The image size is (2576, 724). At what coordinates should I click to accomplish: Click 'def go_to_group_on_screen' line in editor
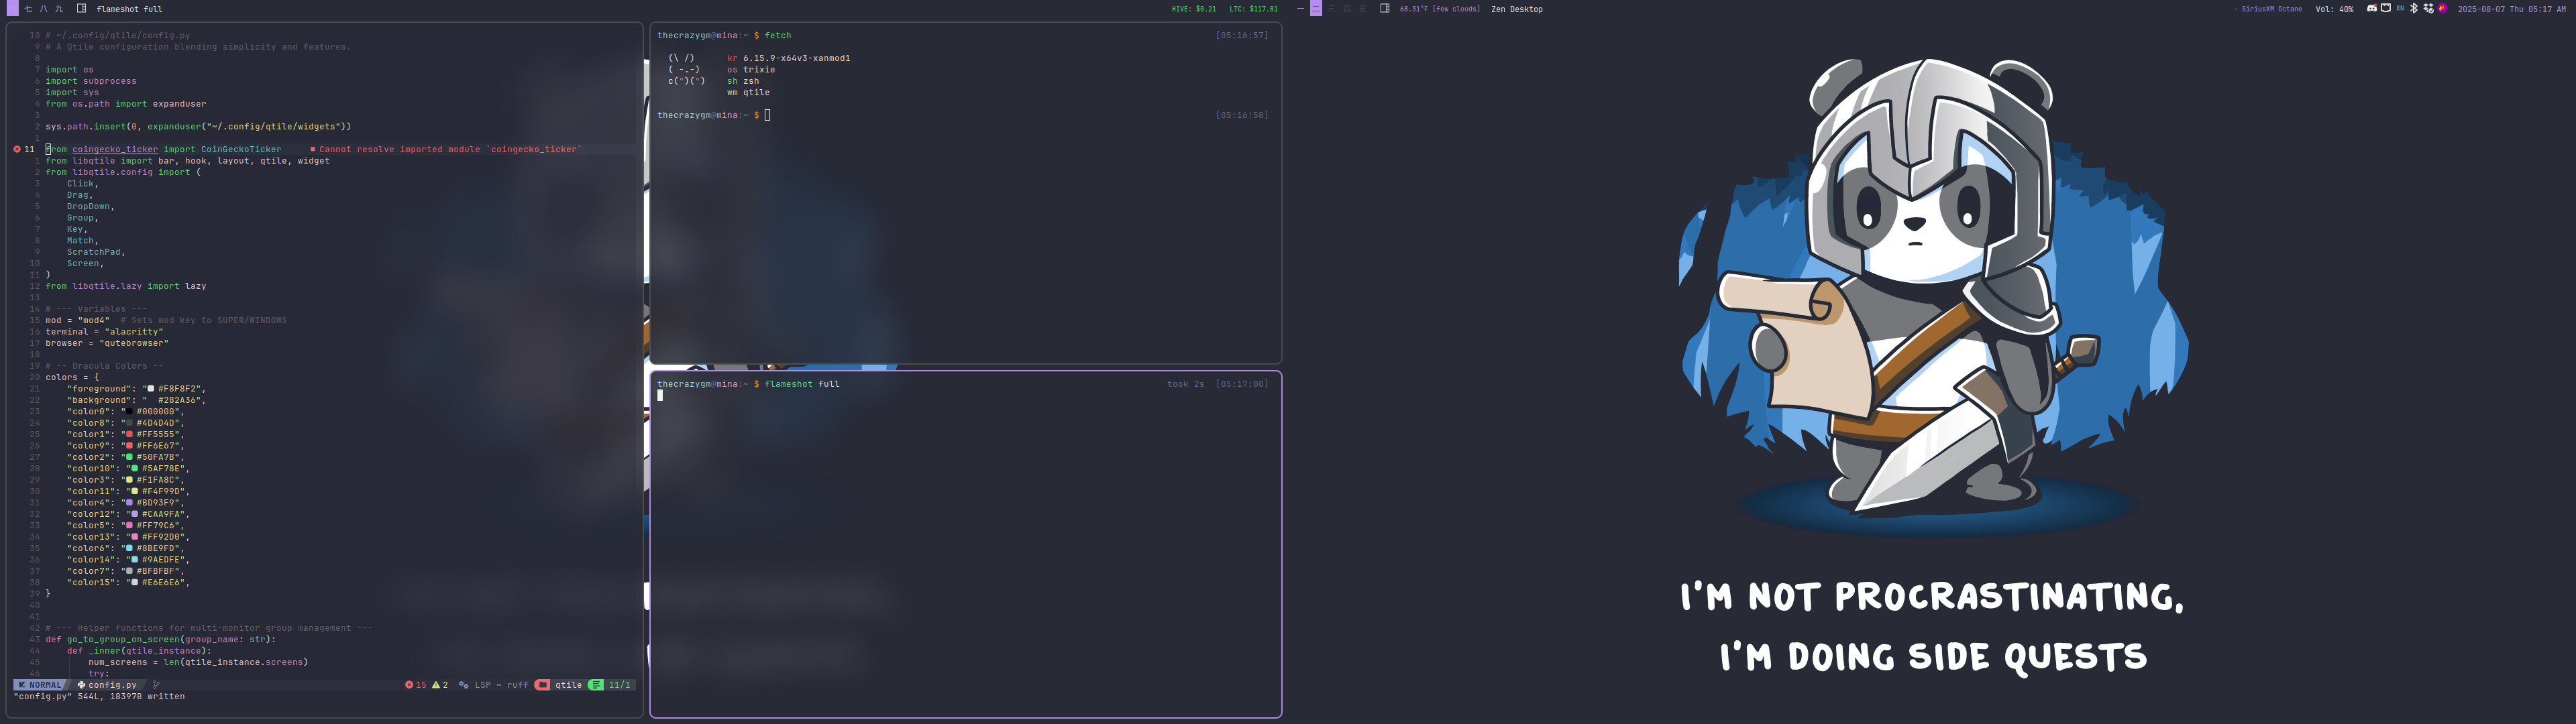tap(160, 639)
